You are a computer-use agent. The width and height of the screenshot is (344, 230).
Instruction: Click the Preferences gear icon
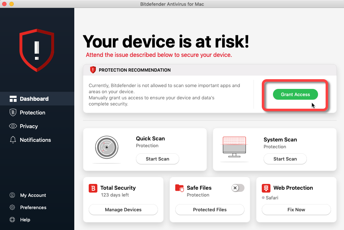(x=12, y=207)
